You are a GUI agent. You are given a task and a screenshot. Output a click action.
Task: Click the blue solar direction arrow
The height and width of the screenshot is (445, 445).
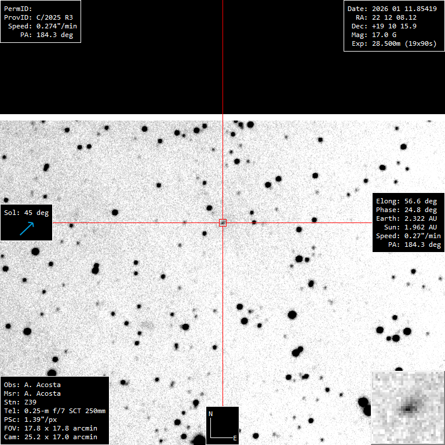(x=27, y=228)
